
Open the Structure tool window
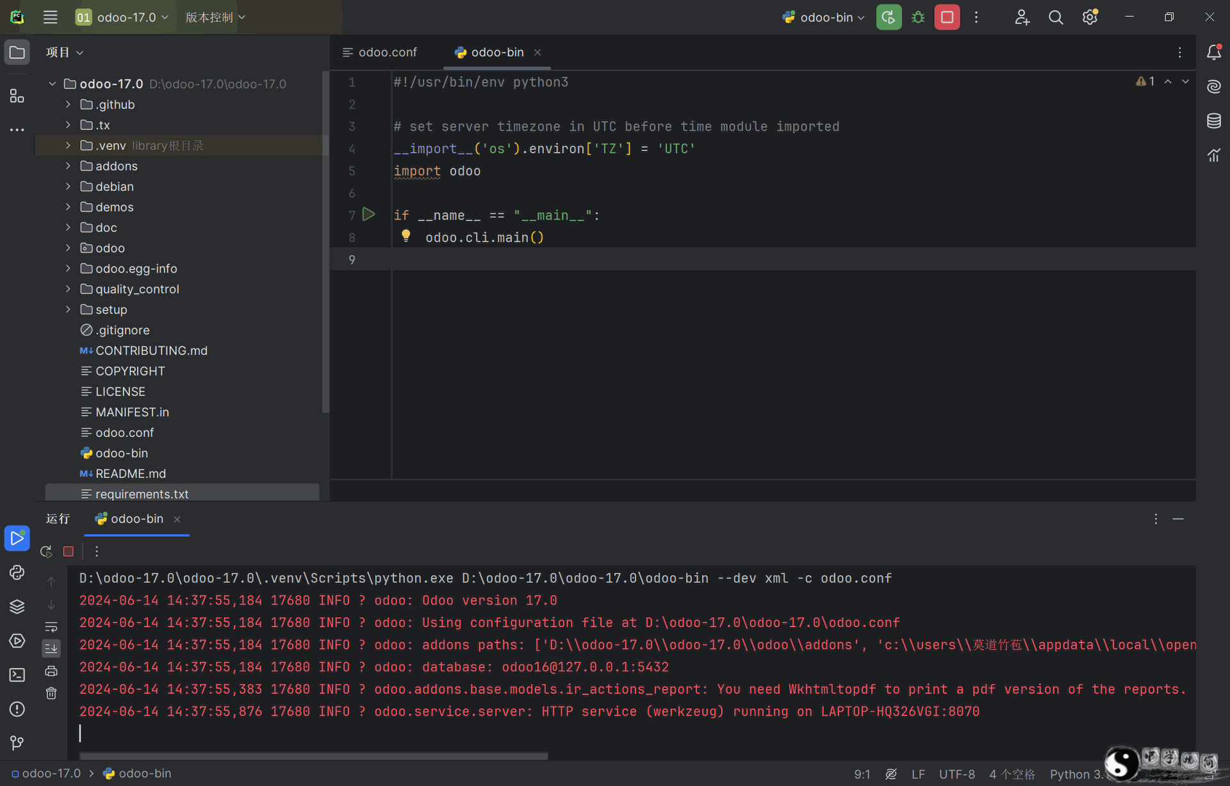pos(17,96)
